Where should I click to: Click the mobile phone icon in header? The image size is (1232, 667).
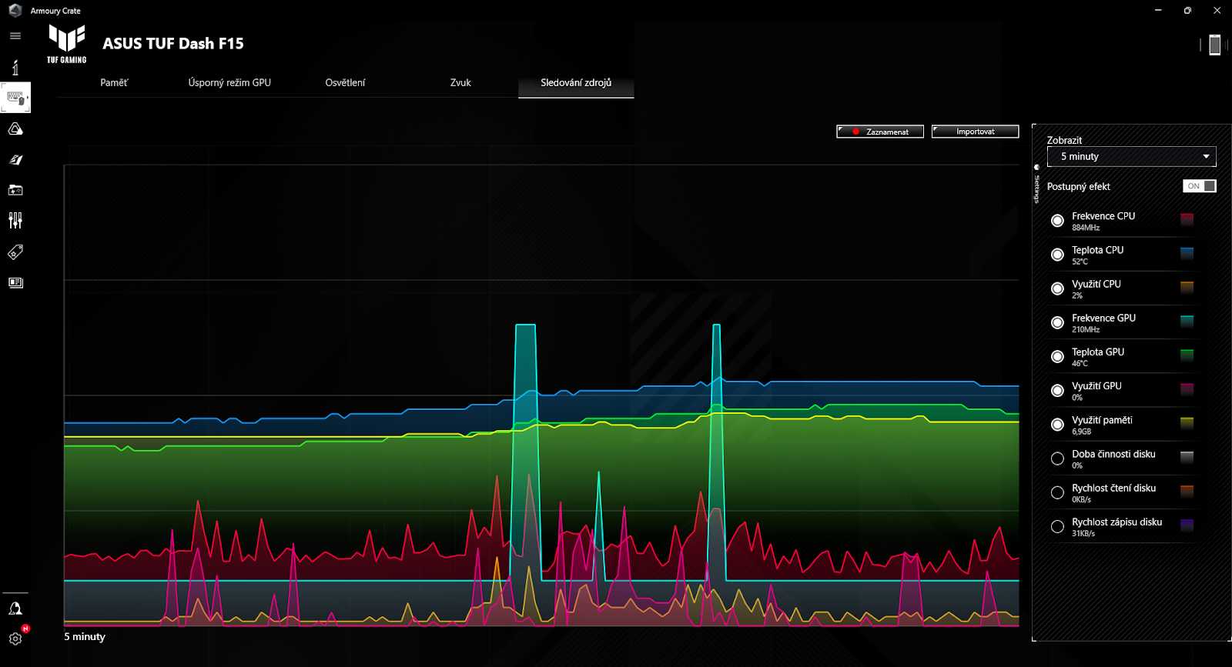[1214, 45]
